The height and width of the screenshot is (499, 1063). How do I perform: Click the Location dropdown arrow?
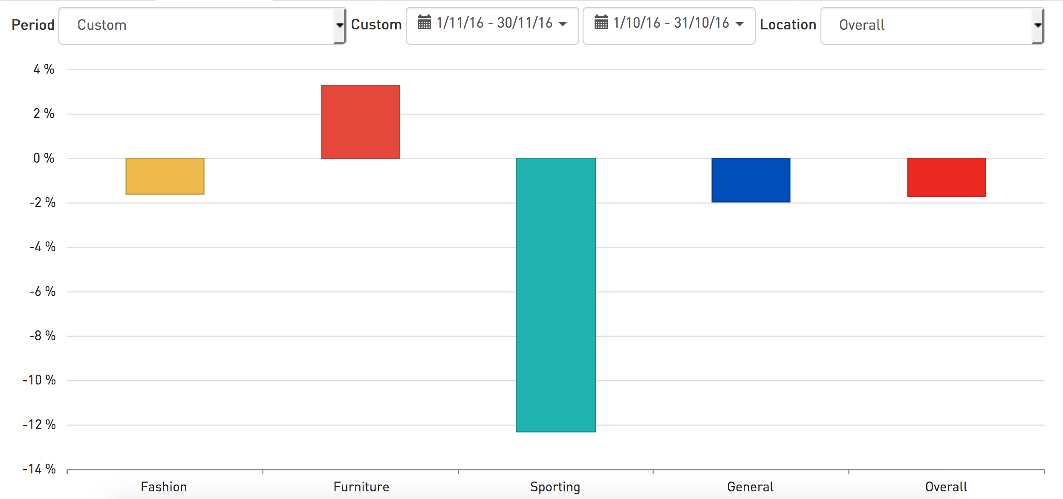[x=1038, y=26]
